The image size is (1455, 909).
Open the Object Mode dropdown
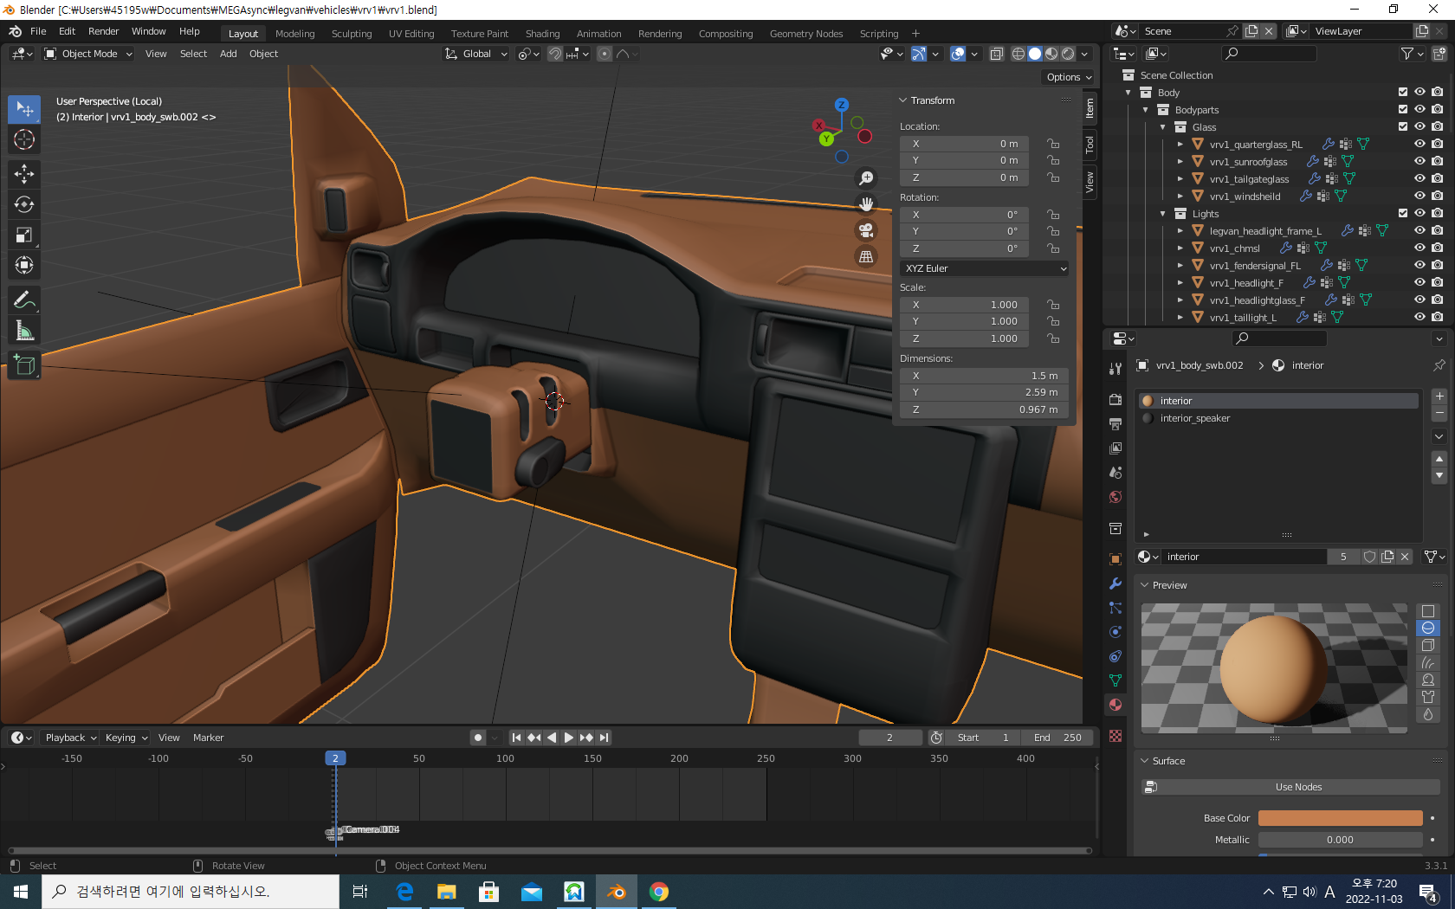(88, 54)
